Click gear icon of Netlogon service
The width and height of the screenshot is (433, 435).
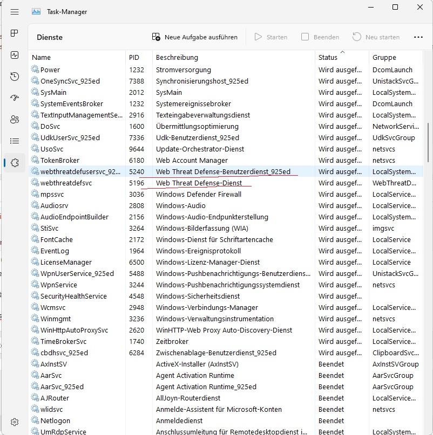pos(35,420)
